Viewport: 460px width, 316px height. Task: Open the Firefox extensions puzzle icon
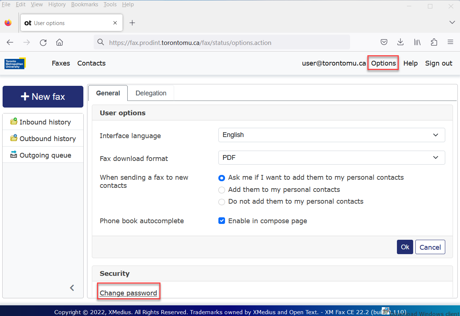pyautogui.click(x=434, y=42)
